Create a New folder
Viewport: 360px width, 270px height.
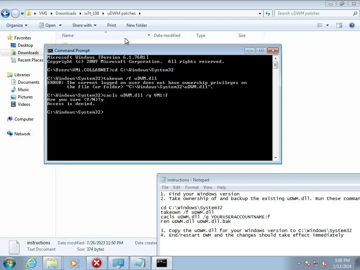click(x=137, y=25)
